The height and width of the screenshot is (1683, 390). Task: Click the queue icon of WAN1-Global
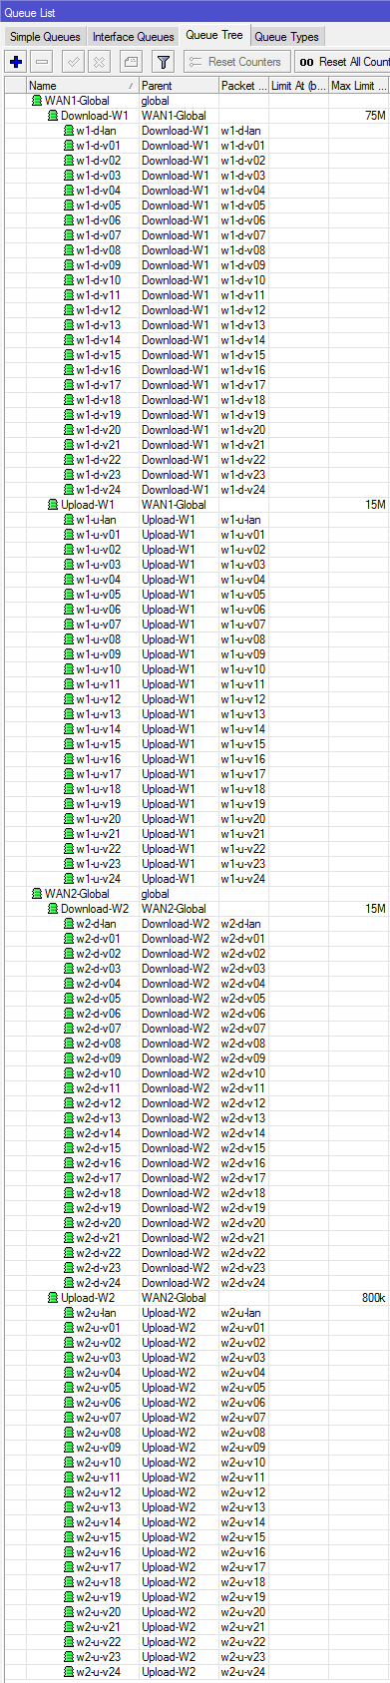[x=37, y=101]
